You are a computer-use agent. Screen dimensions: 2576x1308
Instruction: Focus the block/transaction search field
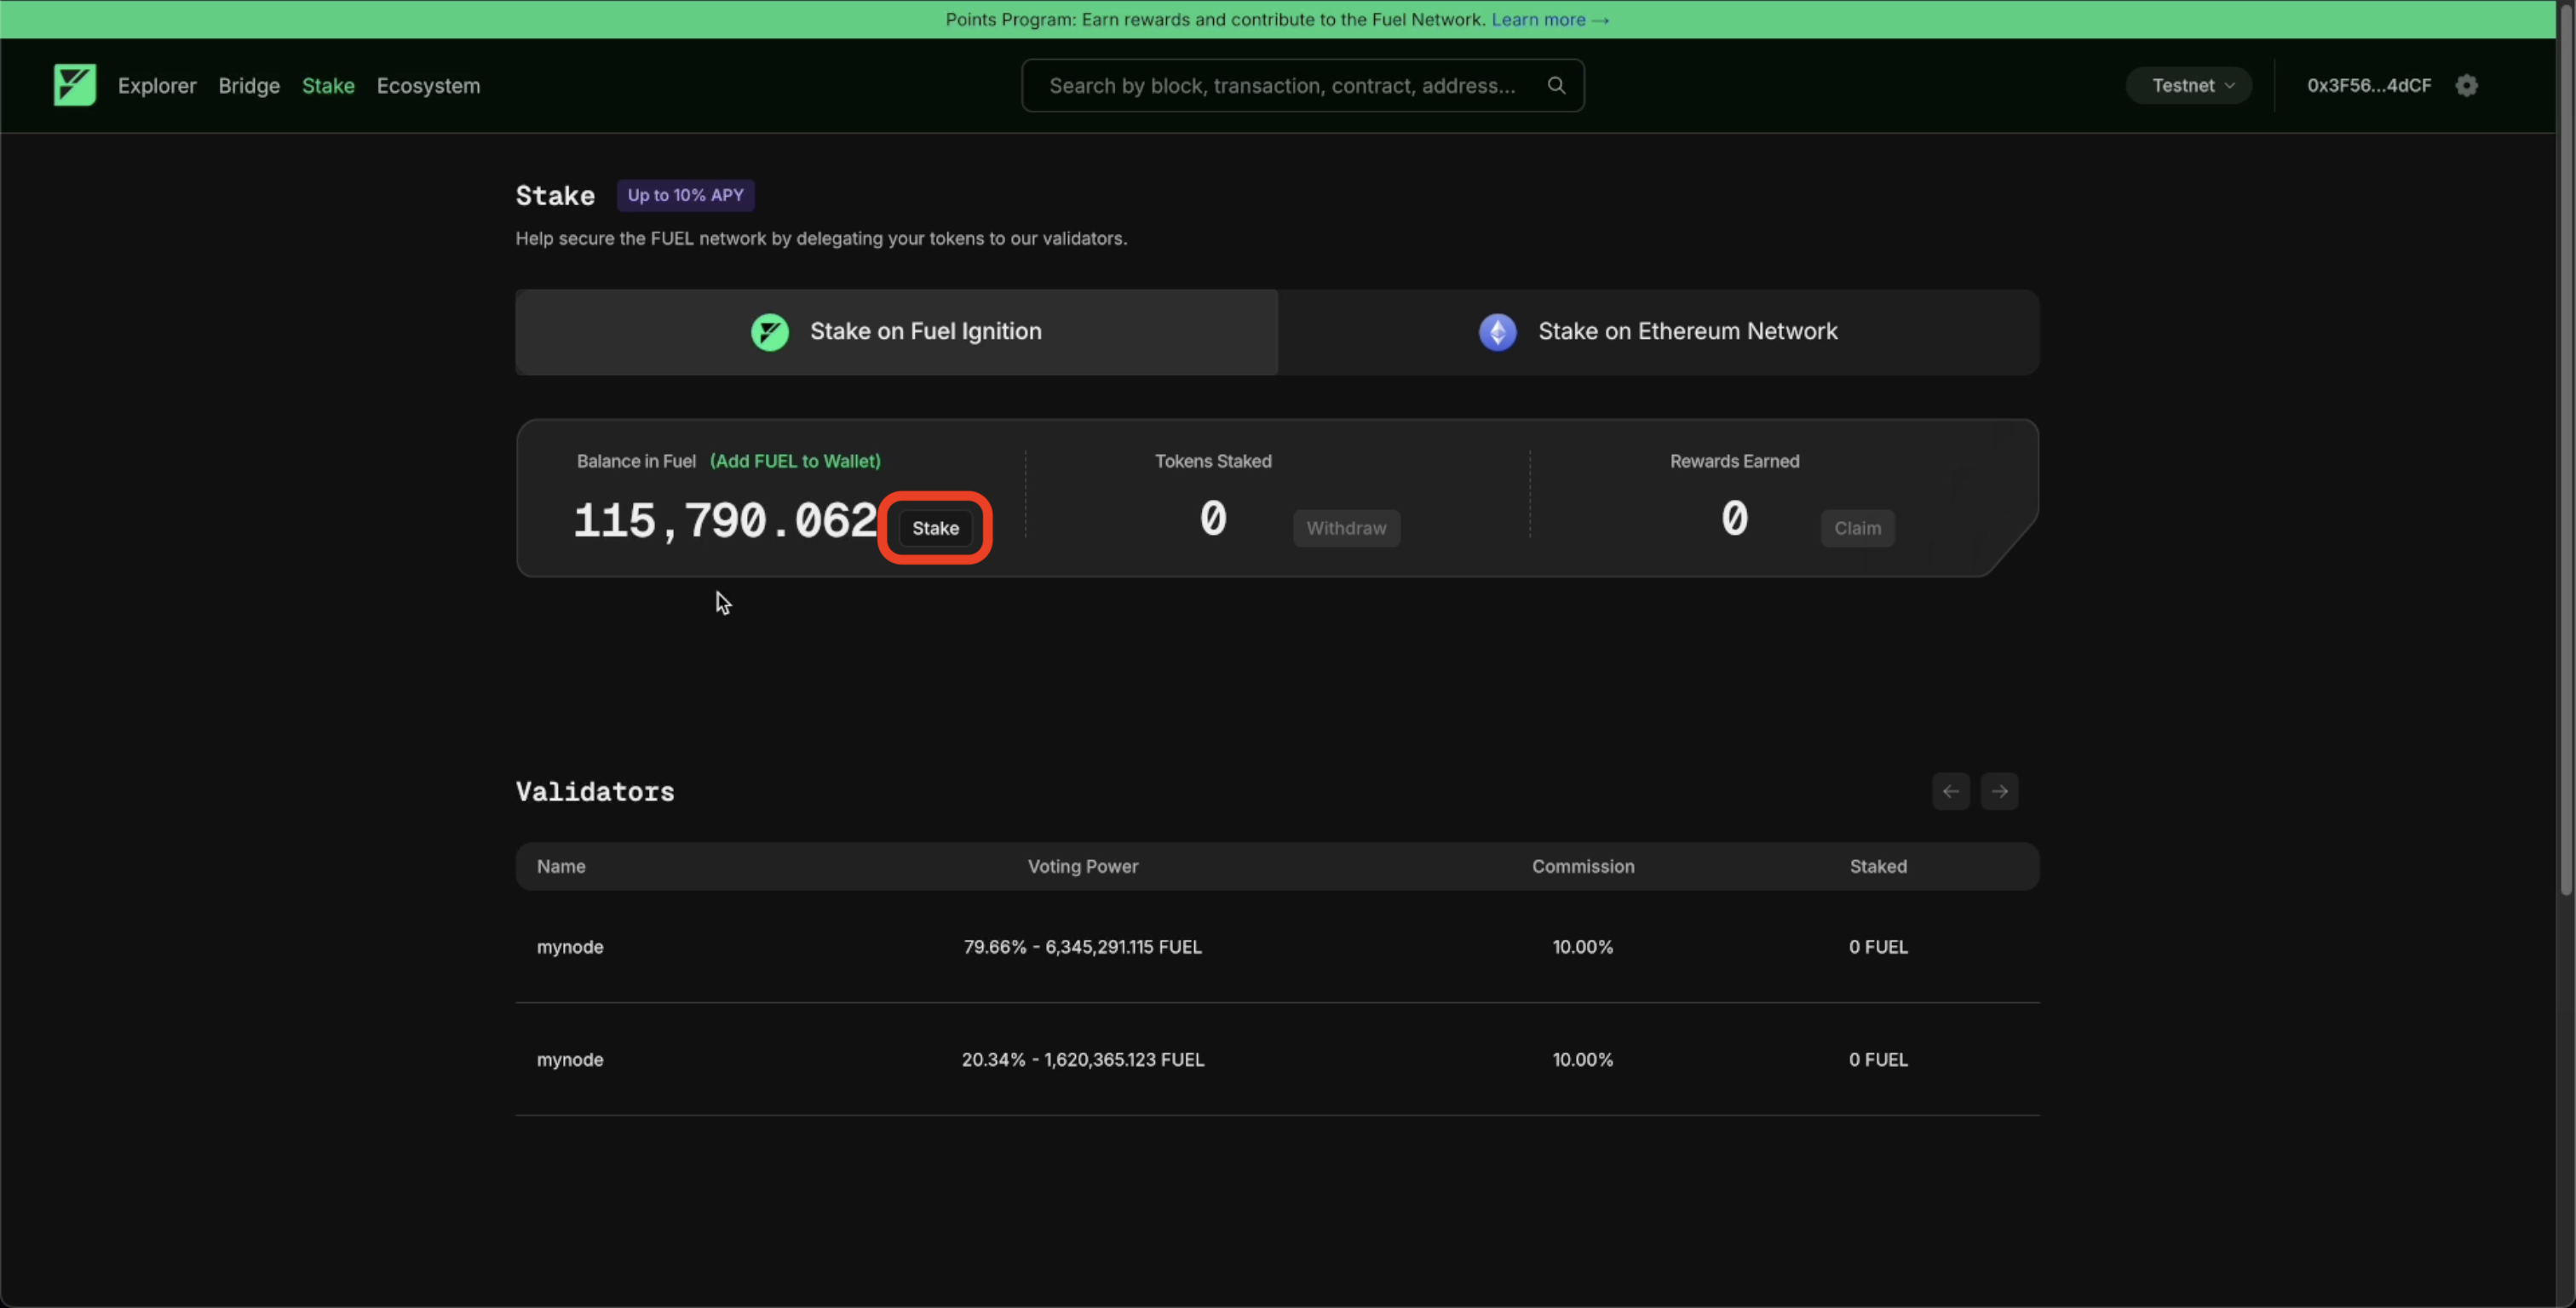(1282, 86)
